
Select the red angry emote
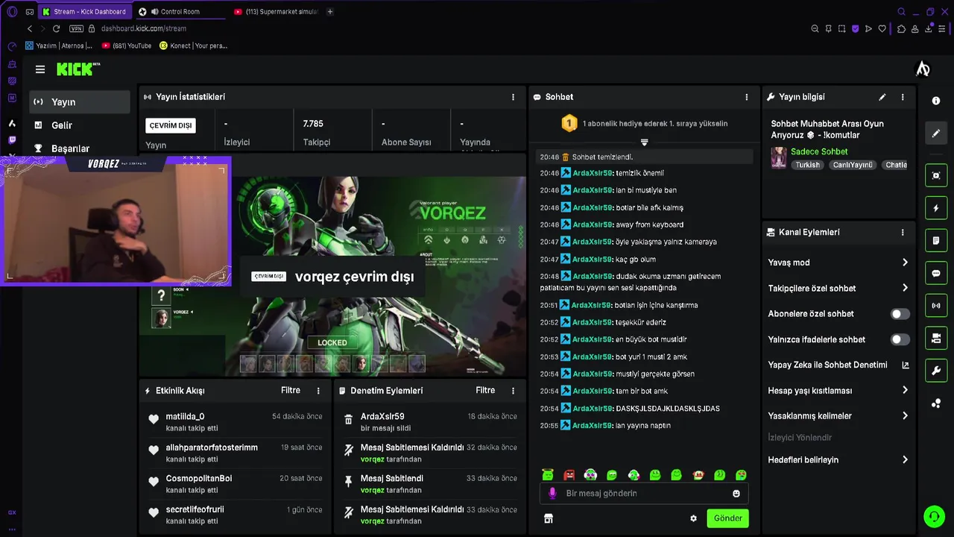pyautogui.click(x=569, y=475)
